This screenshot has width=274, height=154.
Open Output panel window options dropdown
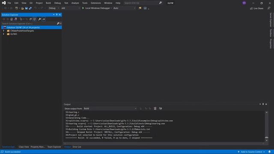[x=260, y=104]
